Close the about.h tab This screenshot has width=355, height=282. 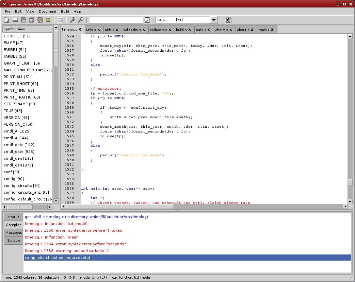tap(231, 30)
